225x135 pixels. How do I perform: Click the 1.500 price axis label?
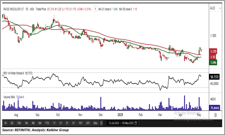[213, 36]
